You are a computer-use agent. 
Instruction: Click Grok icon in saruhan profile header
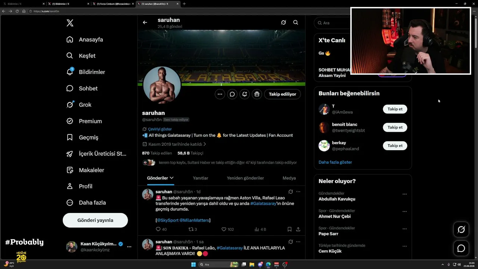pyautogui.click(x=283, y=22)
